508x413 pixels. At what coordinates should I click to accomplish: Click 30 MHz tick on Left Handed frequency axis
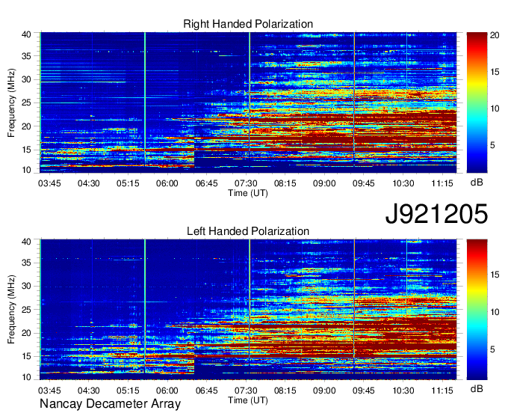tap(26, 286)
